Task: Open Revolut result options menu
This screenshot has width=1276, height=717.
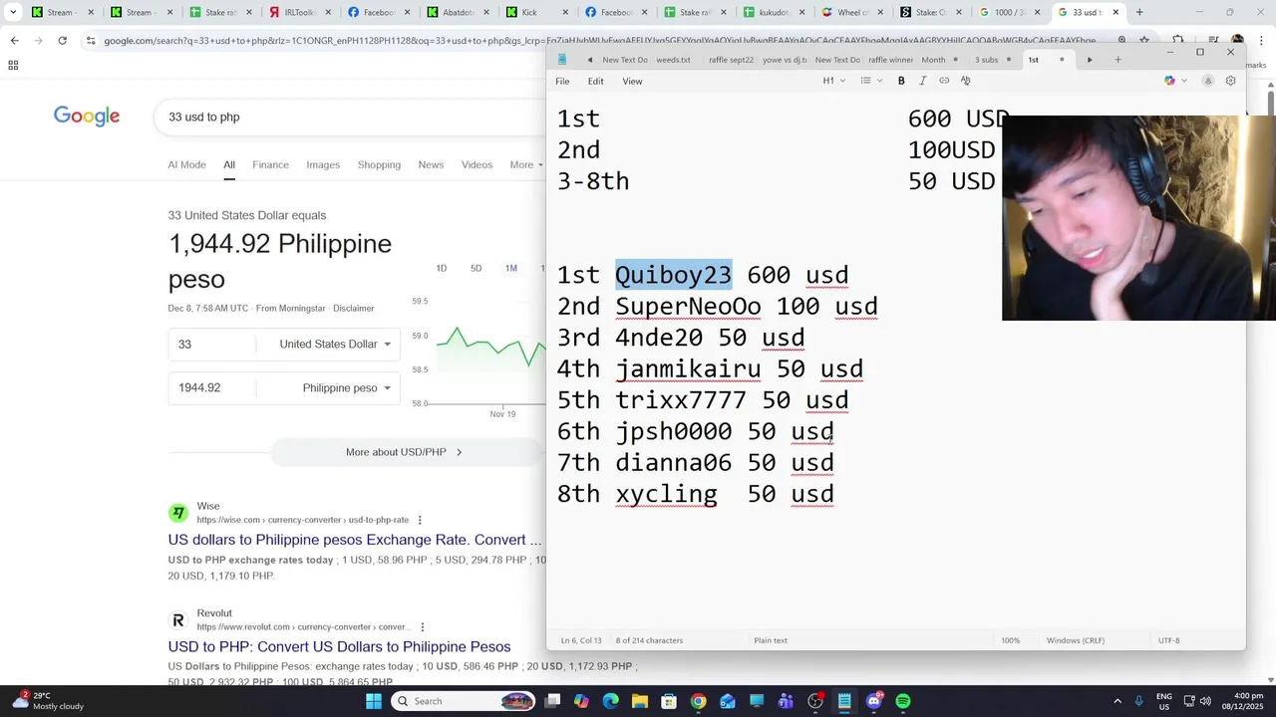Action: click(x=423, y=627)
